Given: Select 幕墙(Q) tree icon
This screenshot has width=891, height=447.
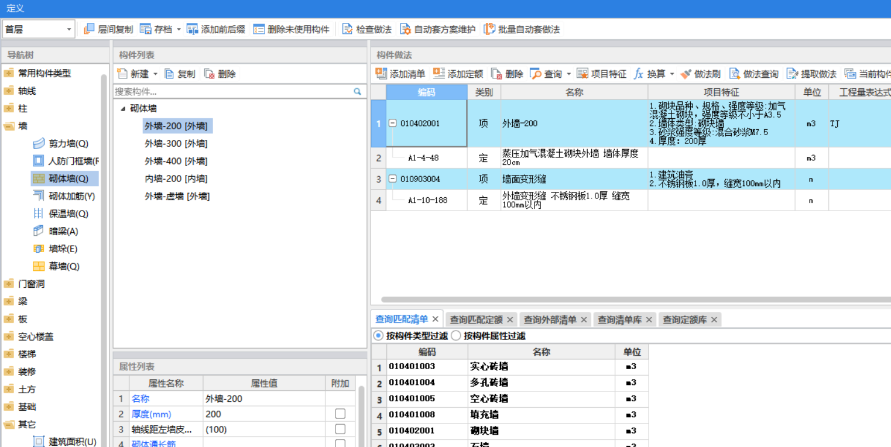Looking at the screenshot, I should click(x=39, y=266).
